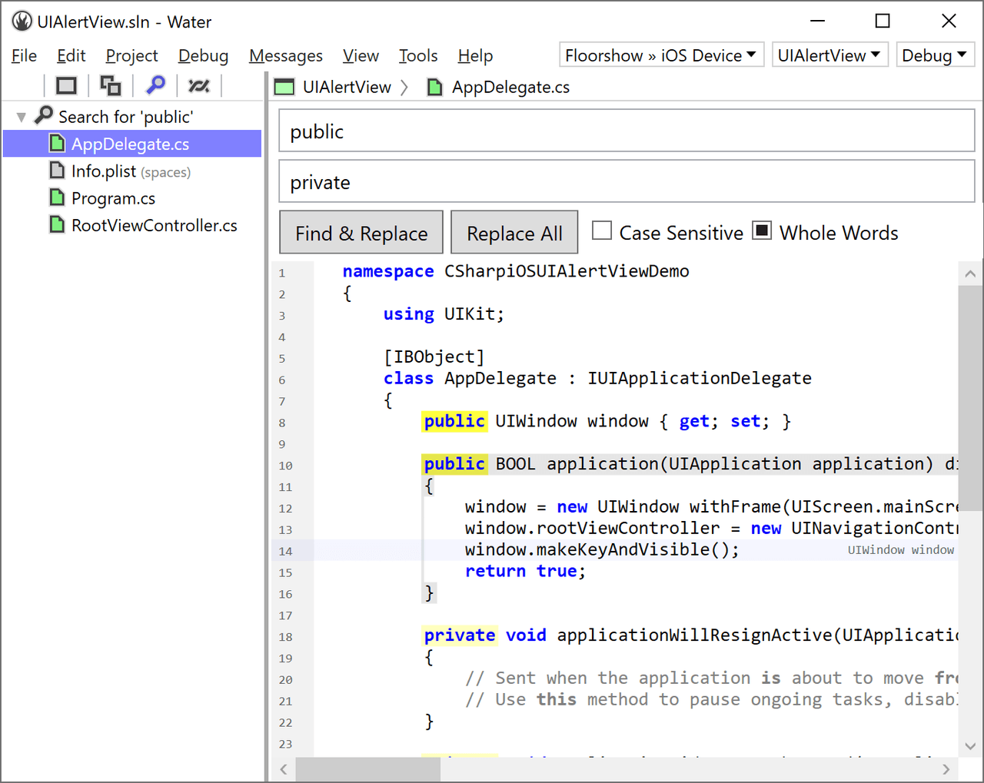Click the scroll up arrow of the code editor
Image resolution: width=984 pixels, height=783 pixels.
pos(970,274)
